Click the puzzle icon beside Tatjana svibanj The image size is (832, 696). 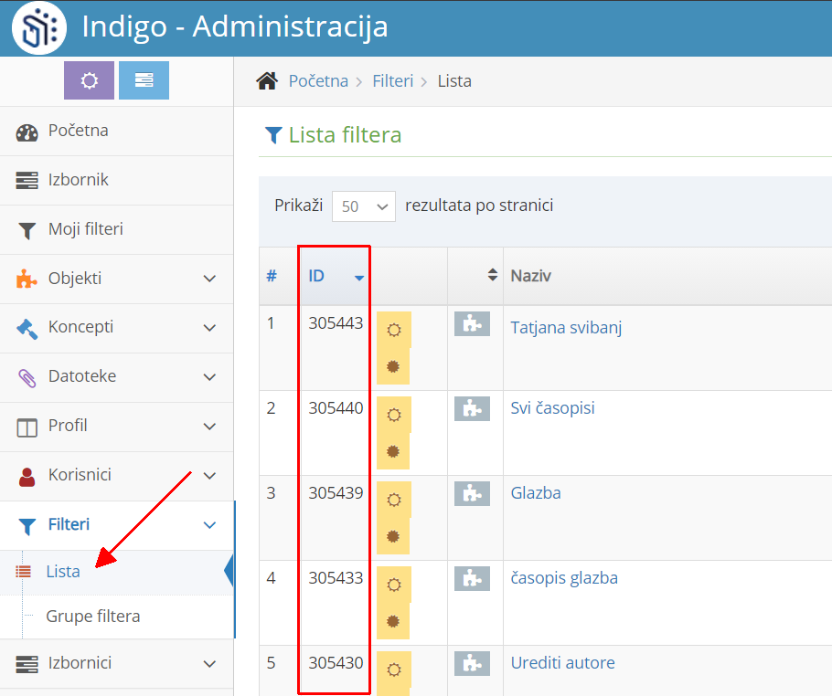tap(474, 325)
